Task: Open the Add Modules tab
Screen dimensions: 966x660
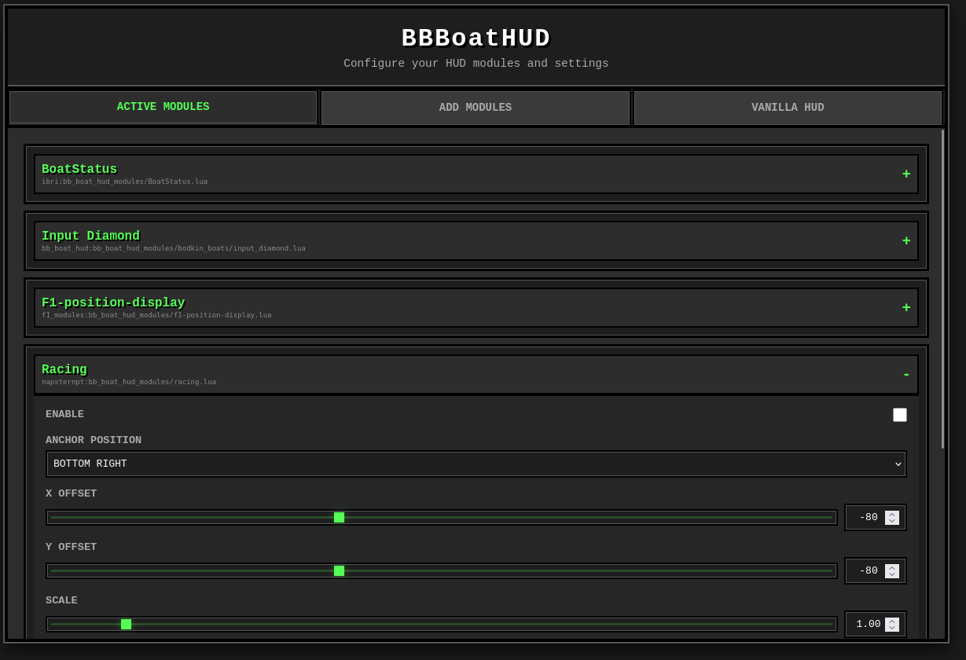Action: tap(476, 108)
